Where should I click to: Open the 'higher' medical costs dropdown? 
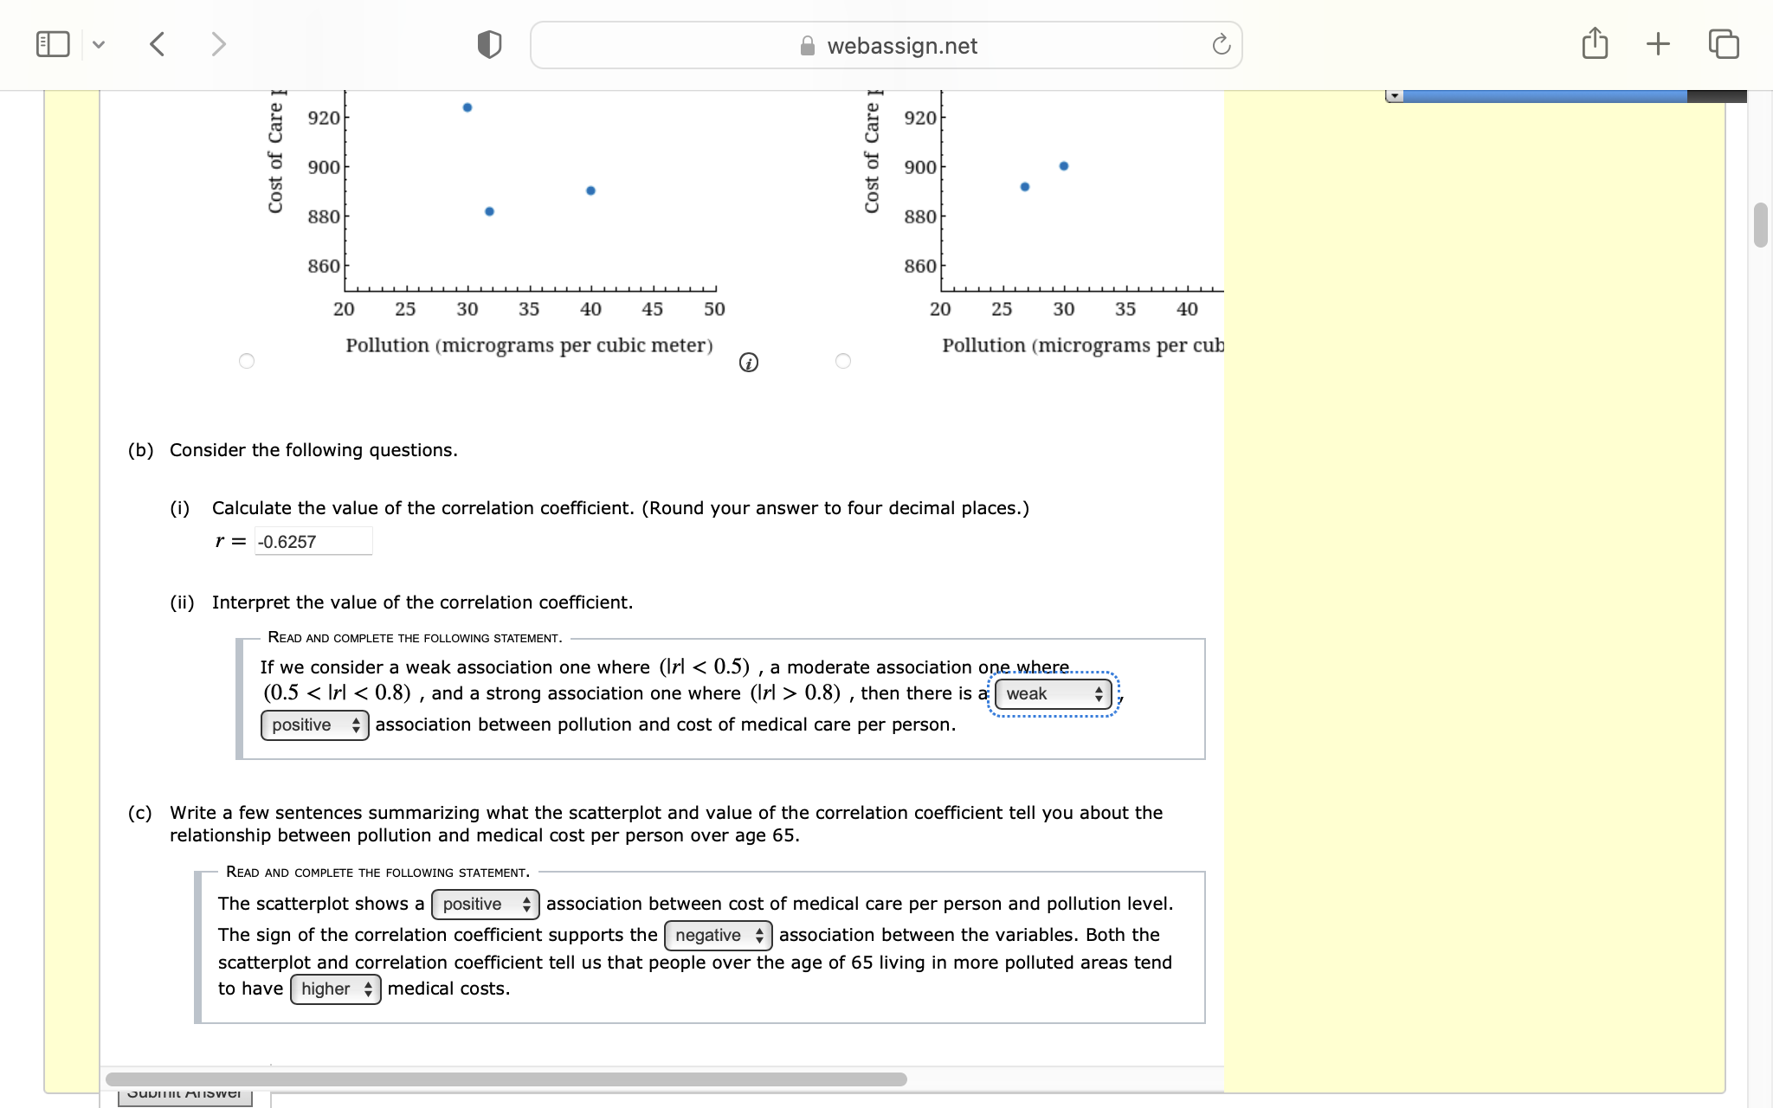pyautogui.click(x=335, y=989)
